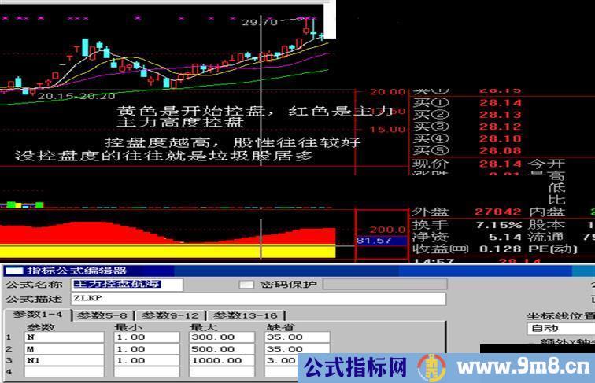
Task: Click the 公式名称 input field
Action: [x=127, y=285]
